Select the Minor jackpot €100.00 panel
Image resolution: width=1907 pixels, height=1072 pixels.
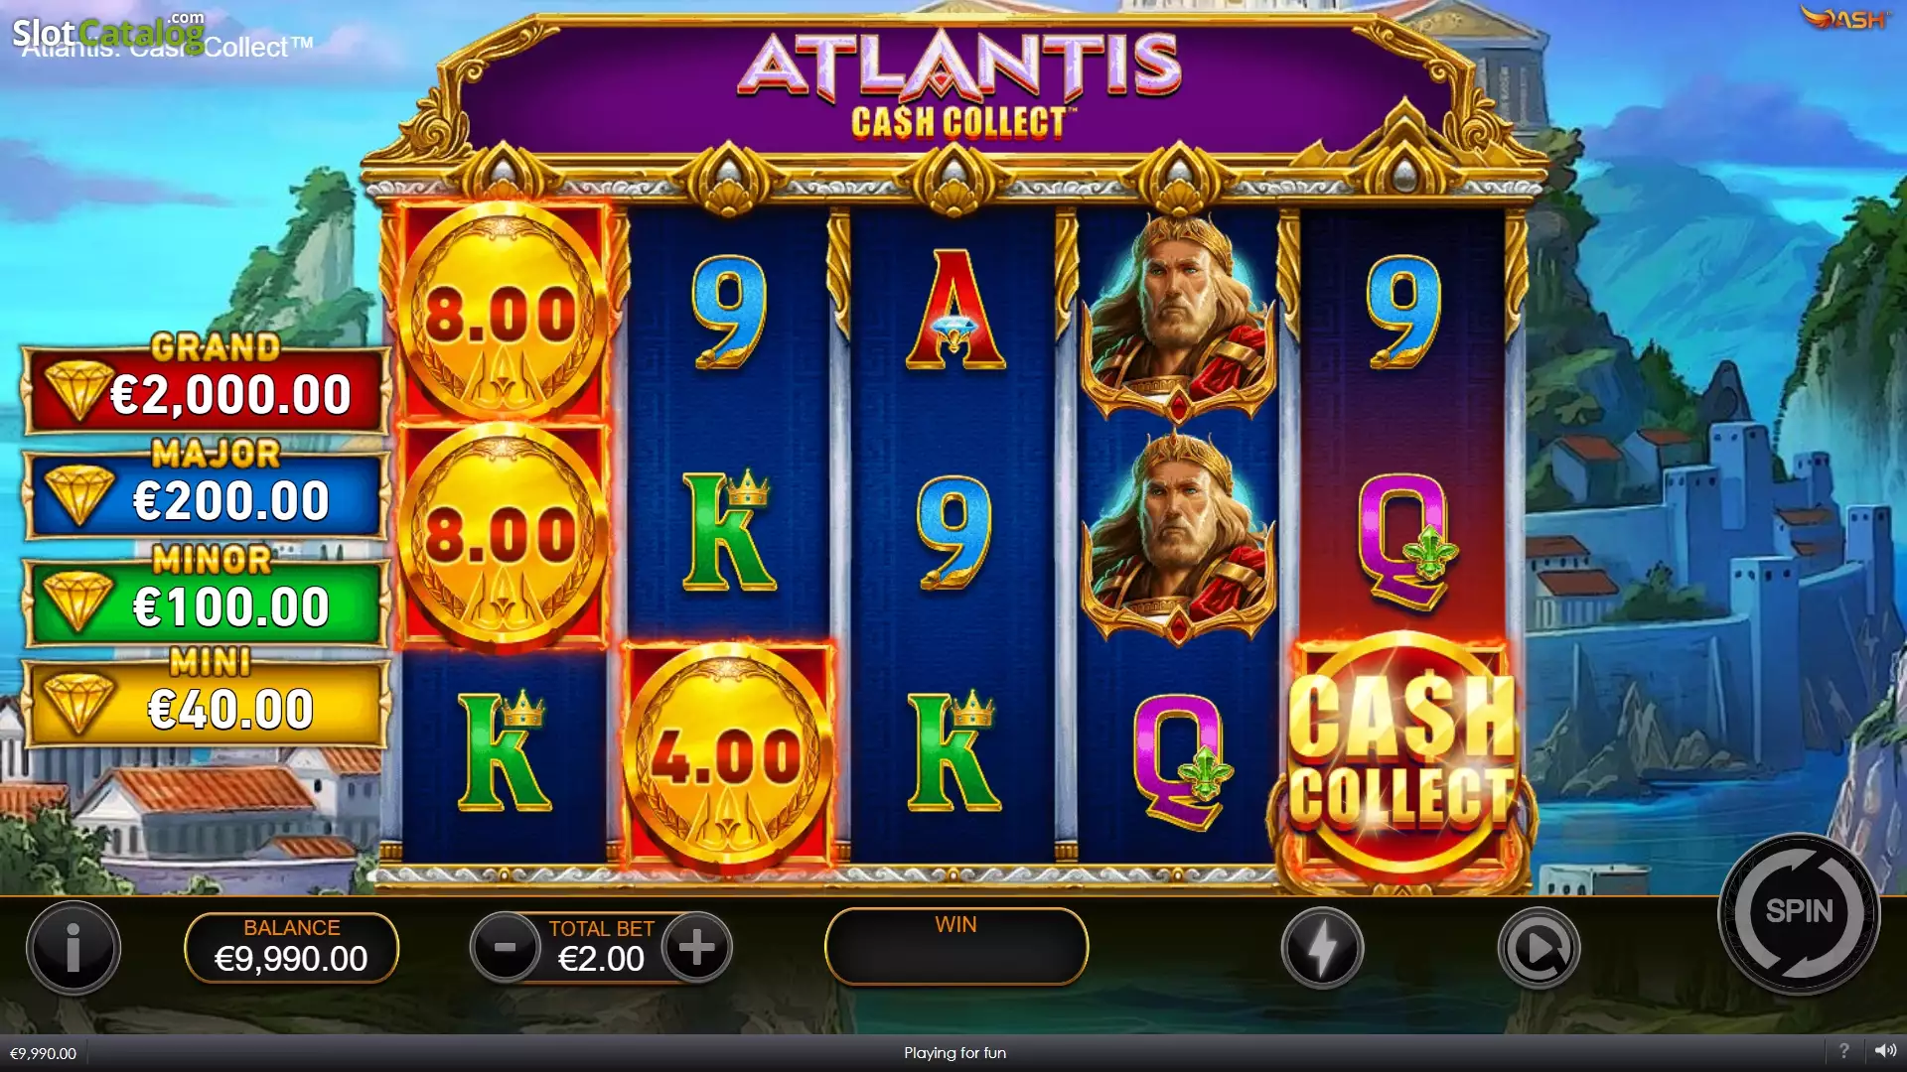point(207,599)
